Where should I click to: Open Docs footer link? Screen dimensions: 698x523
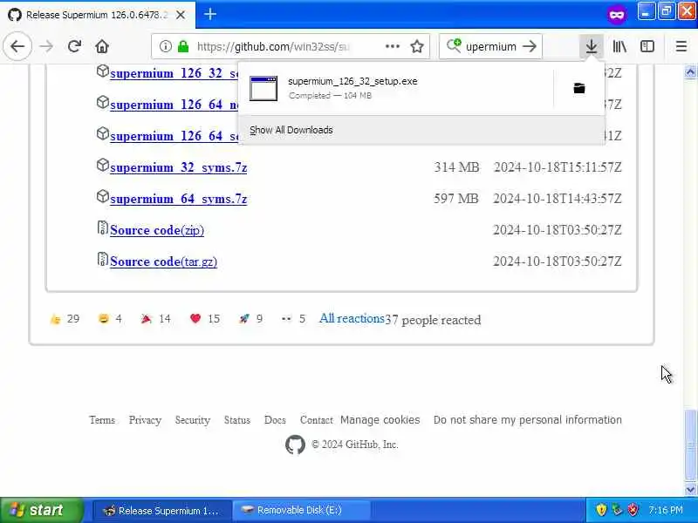pyautogui.click(x=275, y=420)
